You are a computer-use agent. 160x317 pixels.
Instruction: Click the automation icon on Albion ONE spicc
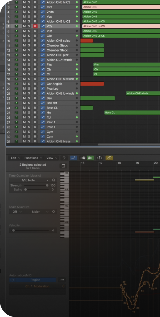pos(43,41)
